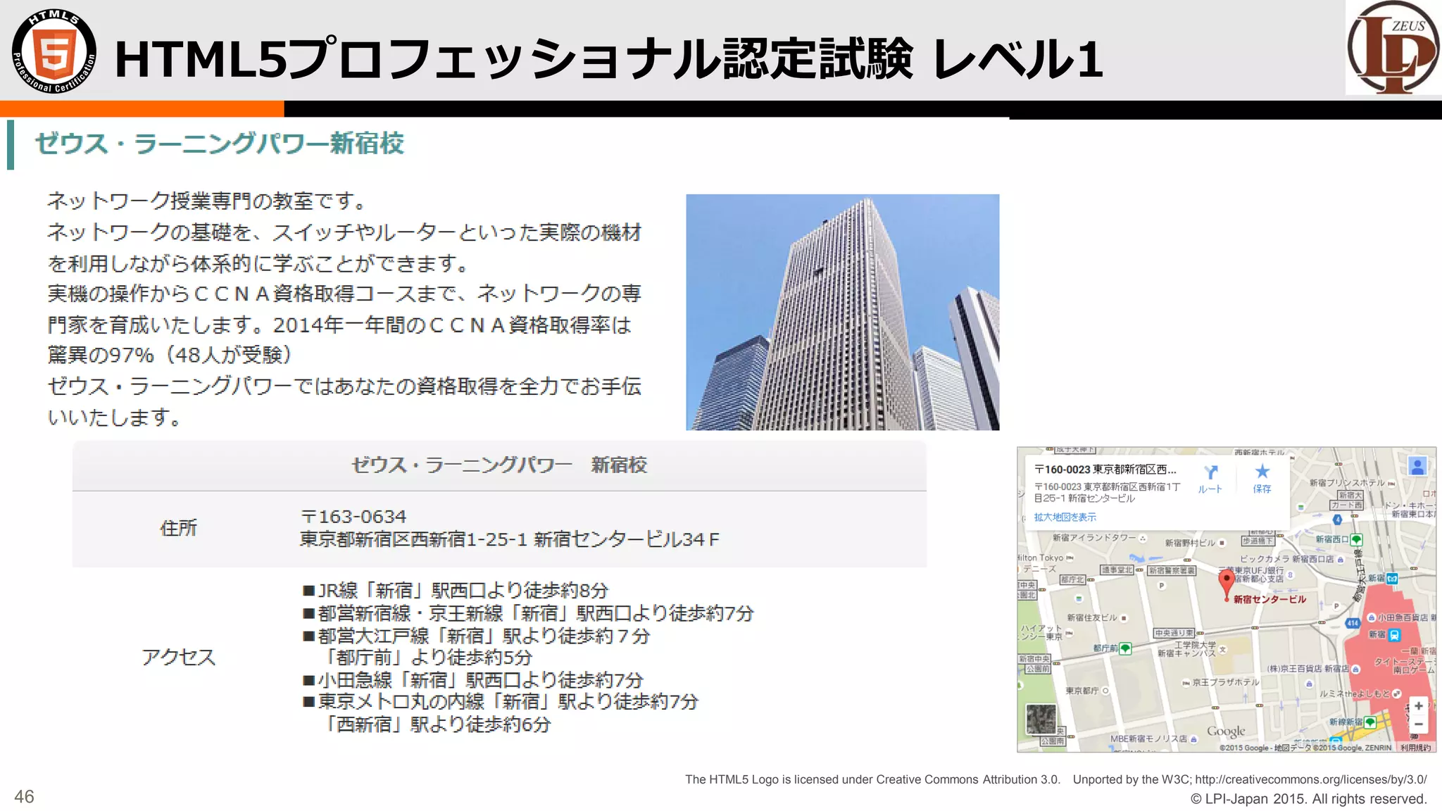
Task: Click the Google logo on the map
Action: coord(1226,731)
